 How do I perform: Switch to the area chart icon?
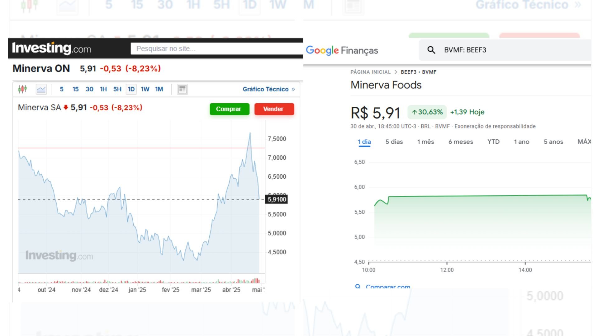41,89
